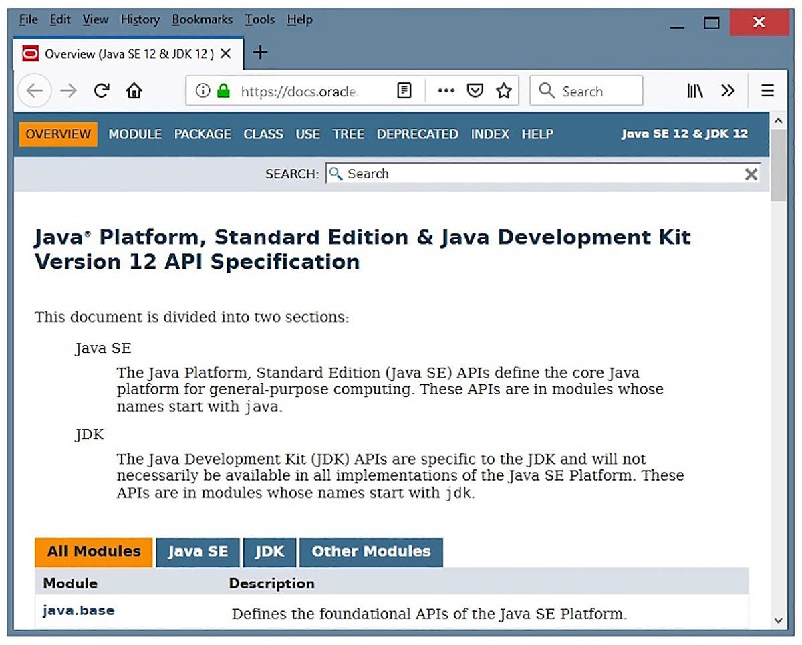
Task: Open the View menu
Action: [96, 20]
